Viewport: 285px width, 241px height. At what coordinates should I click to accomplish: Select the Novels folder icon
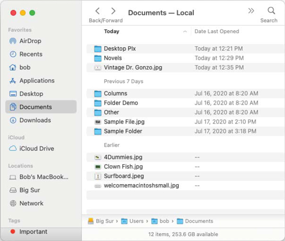(x=98, y=58)
